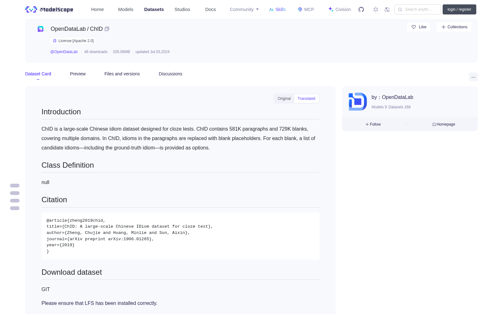Open the Models nav item
The width and height of the screenshot is (503, 314).
tap(126, 9)
